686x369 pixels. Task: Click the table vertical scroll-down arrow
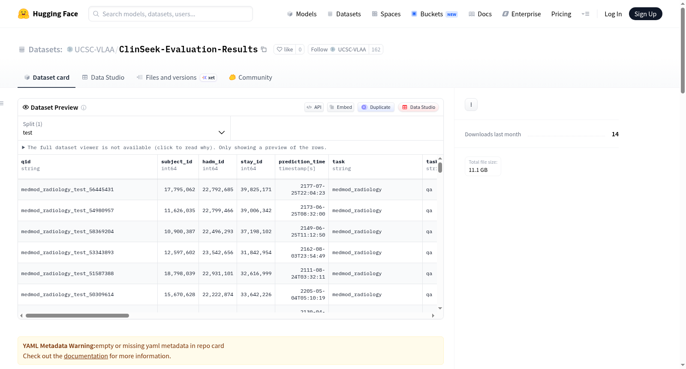tap(440, 309)
